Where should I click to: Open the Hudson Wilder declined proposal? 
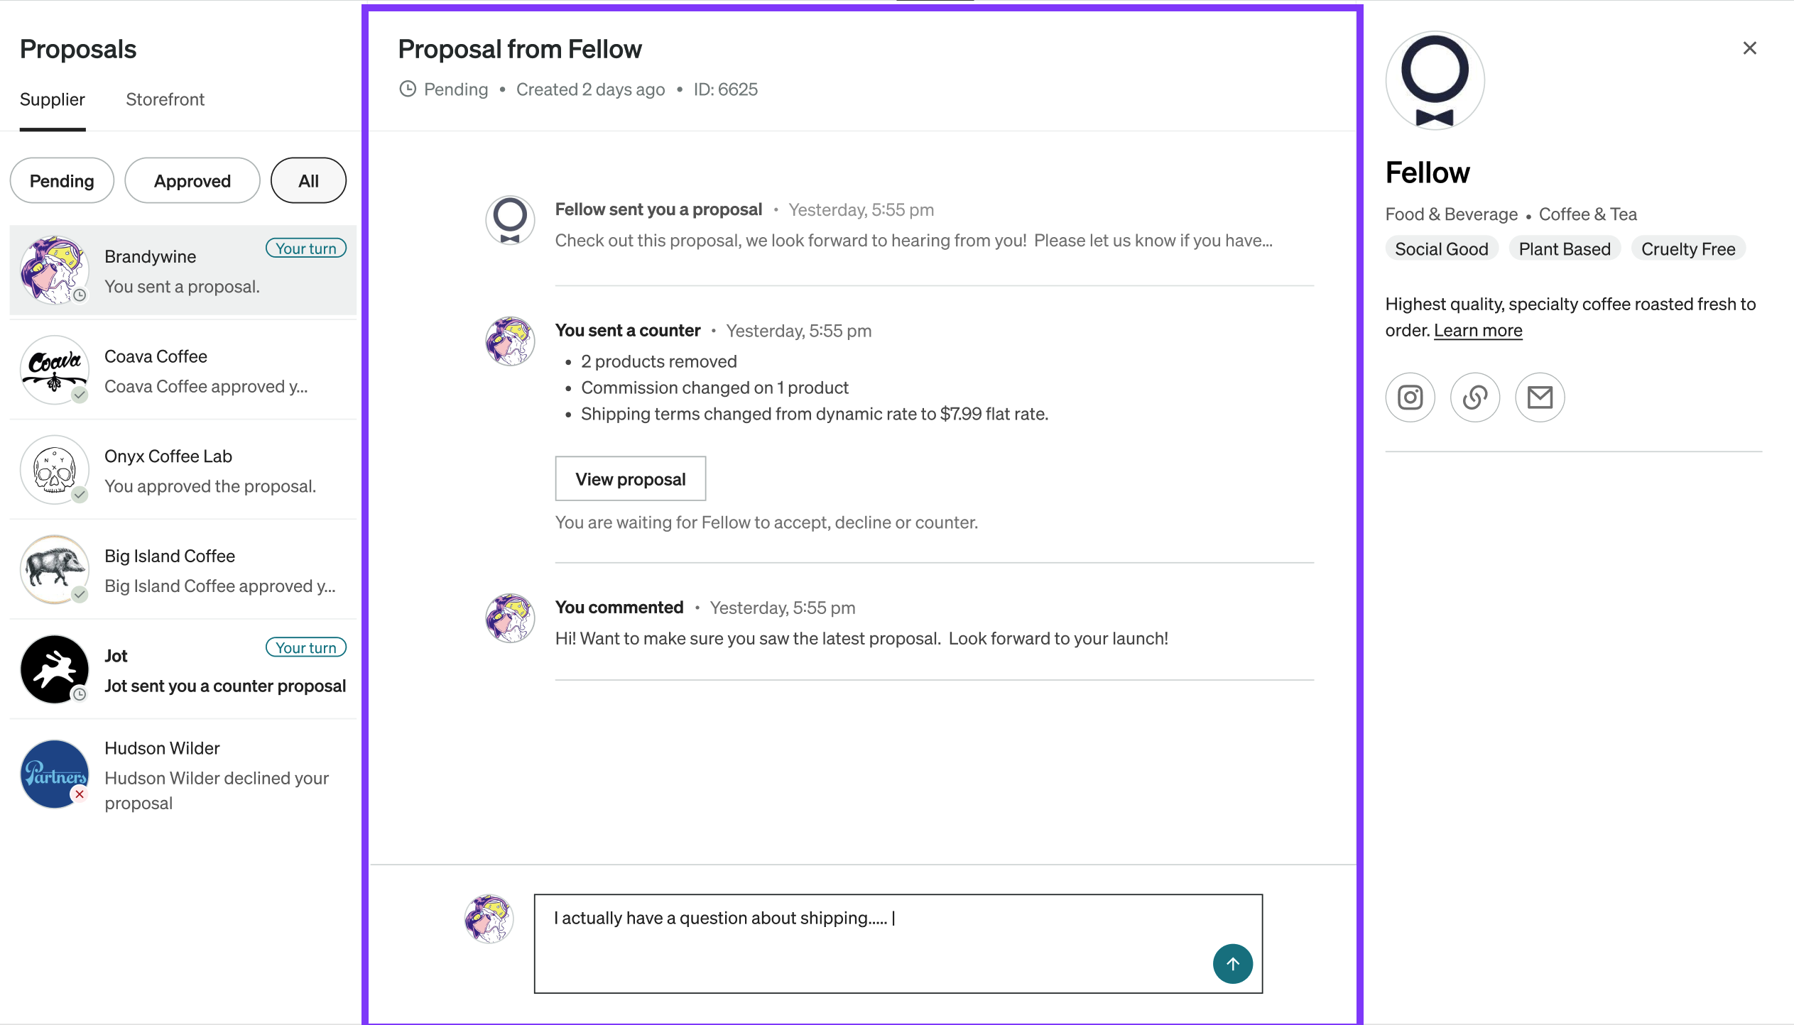click(183, 774)
